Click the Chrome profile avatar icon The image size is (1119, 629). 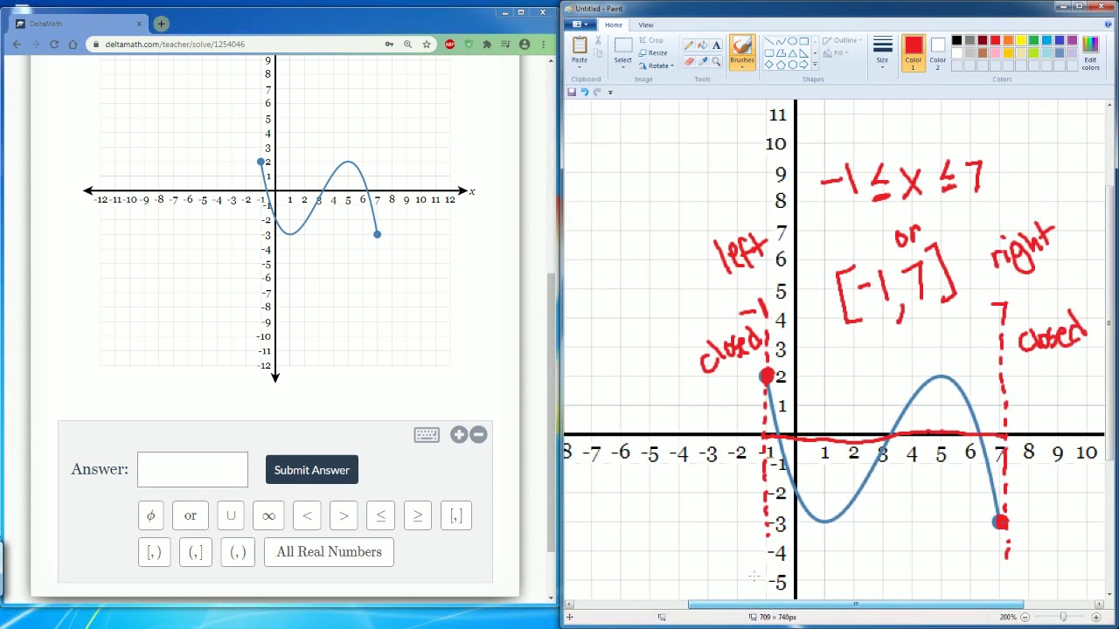pos(525,44)
